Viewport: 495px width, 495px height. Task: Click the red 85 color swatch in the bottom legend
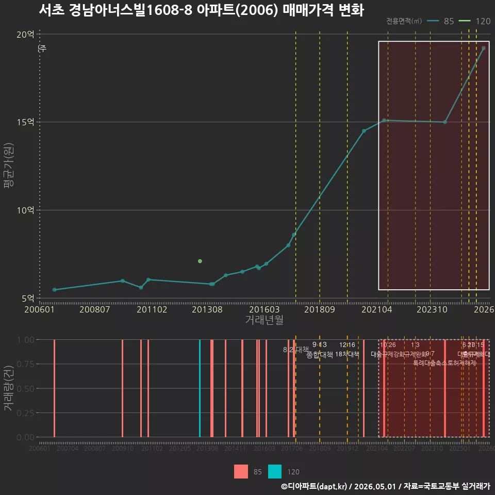(x=241, y=472)
